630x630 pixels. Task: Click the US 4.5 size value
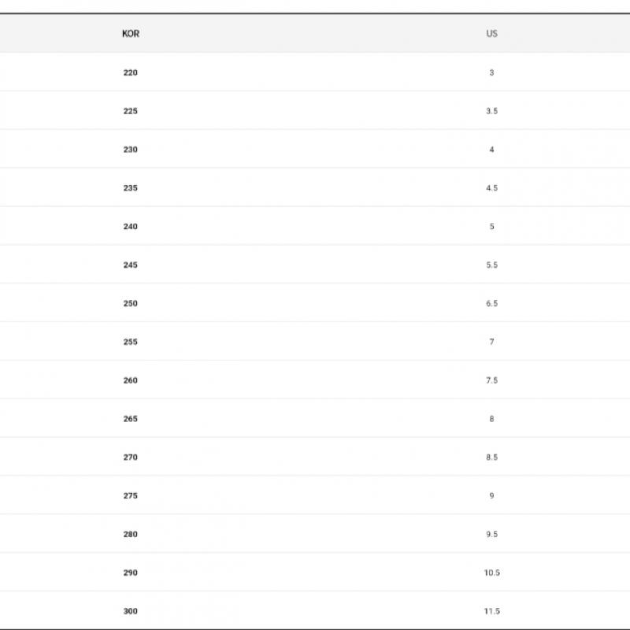pyautogui.click(x=491, y=188)
